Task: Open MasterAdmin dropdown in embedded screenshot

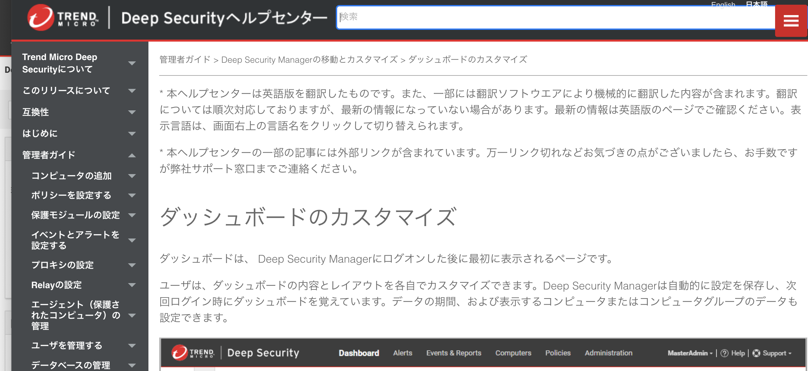Action: pyautogui.click(x=690, y=353)
